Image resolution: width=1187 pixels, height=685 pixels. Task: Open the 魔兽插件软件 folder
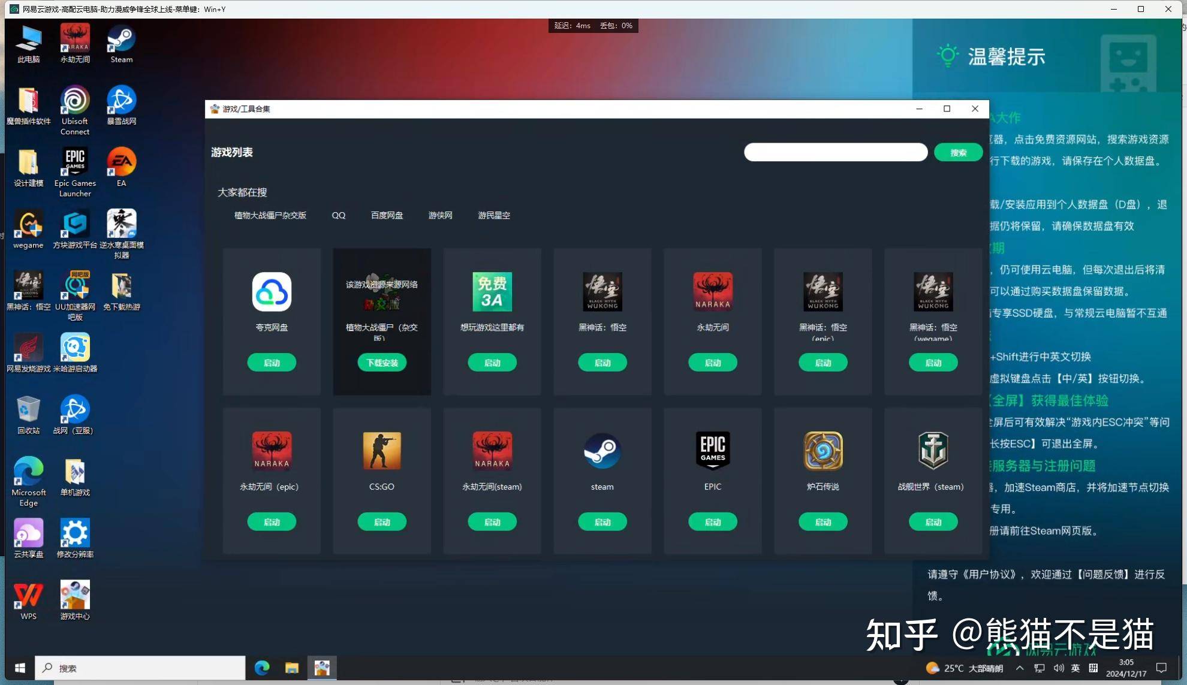28,105
